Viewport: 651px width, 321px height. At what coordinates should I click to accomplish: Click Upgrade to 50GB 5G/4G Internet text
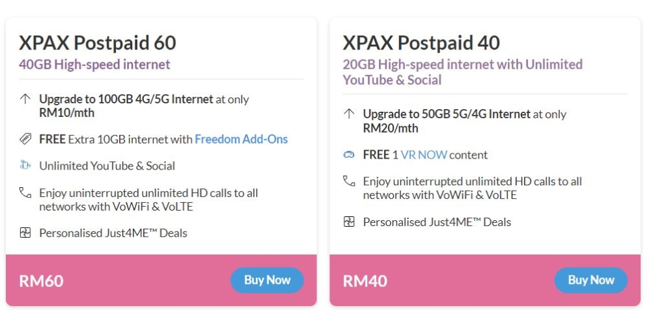(x=447, y=114)
